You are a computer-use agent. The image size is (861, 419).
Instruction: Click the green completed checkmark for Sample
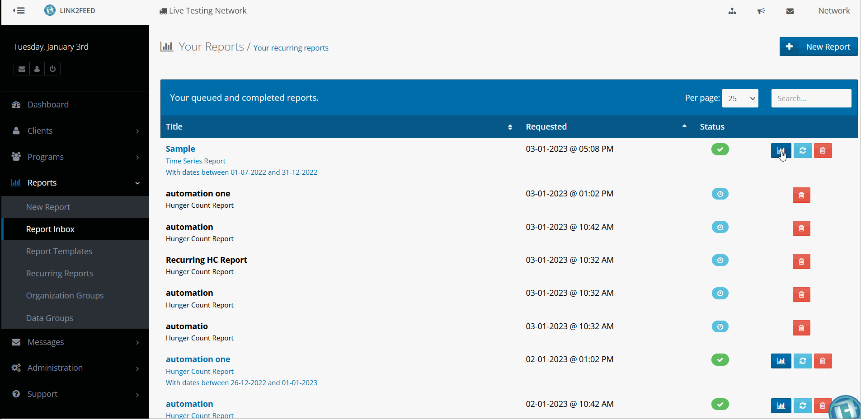(720, 149)
